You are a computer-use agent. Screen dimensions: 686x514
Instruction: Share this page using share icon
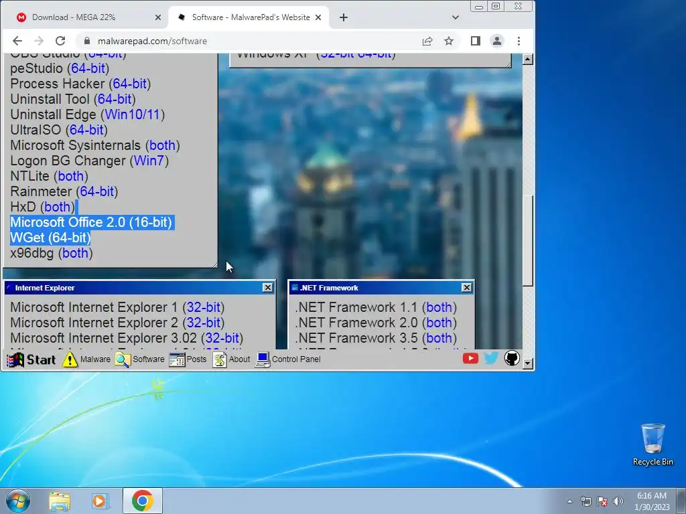click(x=427, y=41)
